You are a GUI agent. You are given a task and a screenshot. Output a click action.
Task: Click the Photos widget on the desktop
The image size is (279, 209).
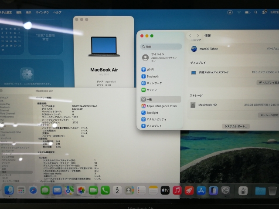tap(32, 73)
